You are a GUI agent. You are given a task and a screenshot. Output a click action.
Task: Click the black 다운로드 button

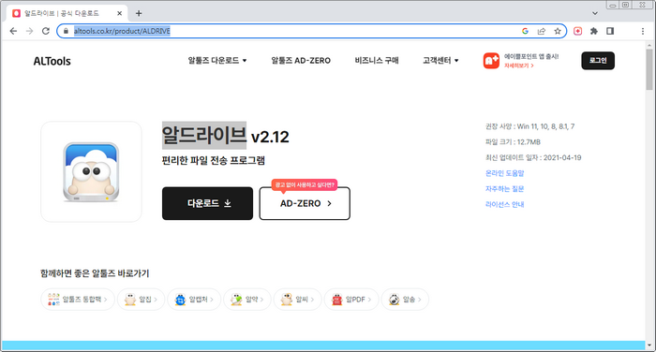point(207,203)
